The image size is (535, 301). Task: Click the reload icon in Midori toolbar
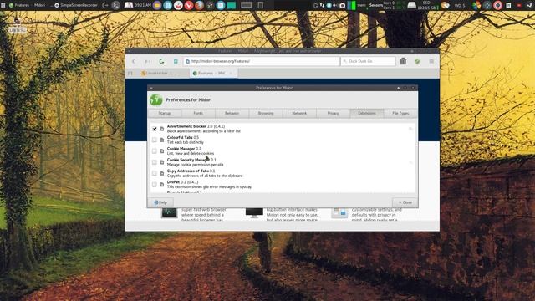(x=161, y=61)
